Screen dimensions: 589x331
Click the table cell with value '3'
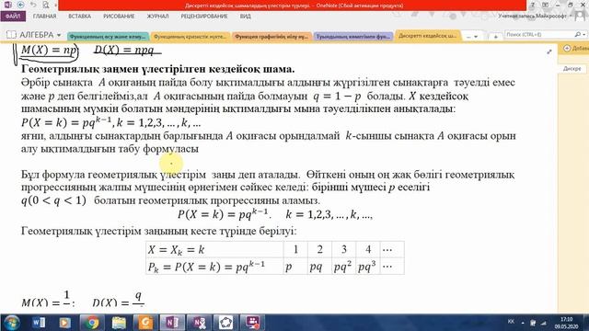[x=343, y=249]
